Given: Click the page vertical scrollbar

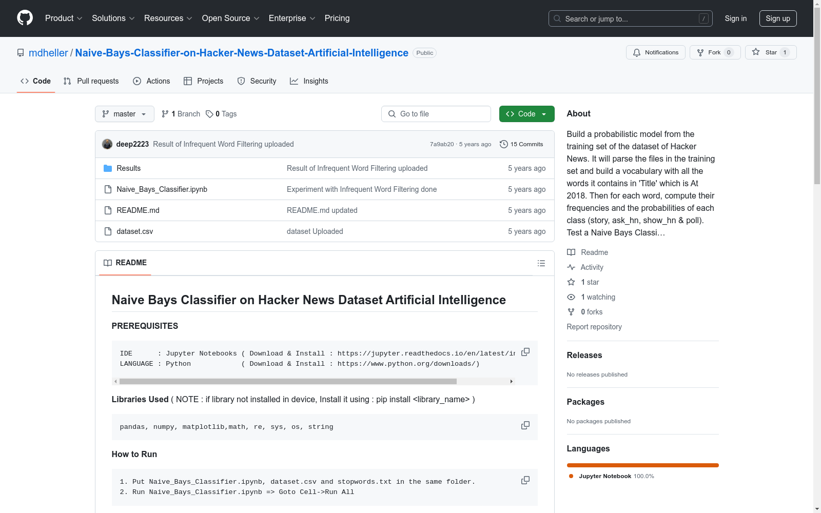Looking at the screenshot, I should [817, 95].
